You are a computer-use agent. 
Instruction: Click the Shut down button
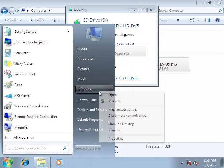tap(85, 148)
